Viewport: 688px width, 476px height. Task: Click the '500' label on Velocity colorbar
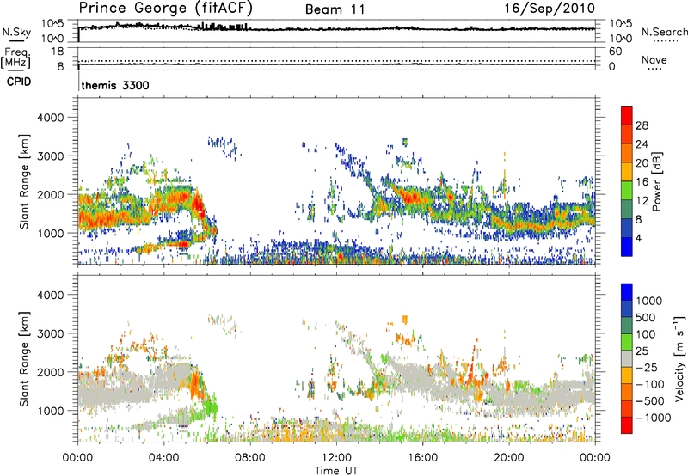point(646,317)
